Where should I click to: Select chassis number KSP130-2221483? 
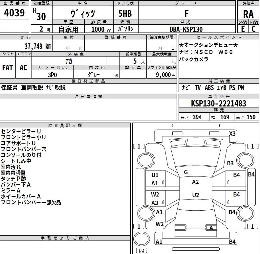[x=219, y=104]
